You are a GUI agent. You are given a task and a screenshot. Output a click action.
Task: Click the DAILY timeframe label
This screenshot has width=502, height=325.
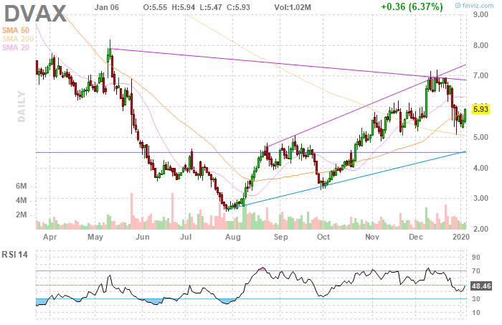coord(21,106)
